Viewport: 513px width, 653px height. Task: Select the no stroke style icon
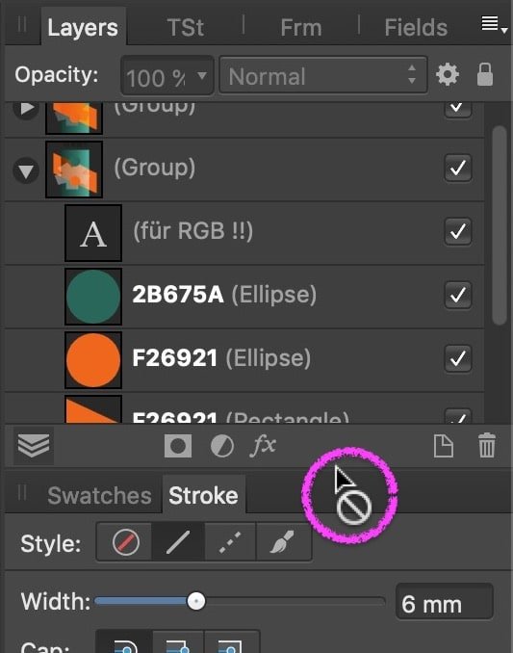click(x=125, y=542)
